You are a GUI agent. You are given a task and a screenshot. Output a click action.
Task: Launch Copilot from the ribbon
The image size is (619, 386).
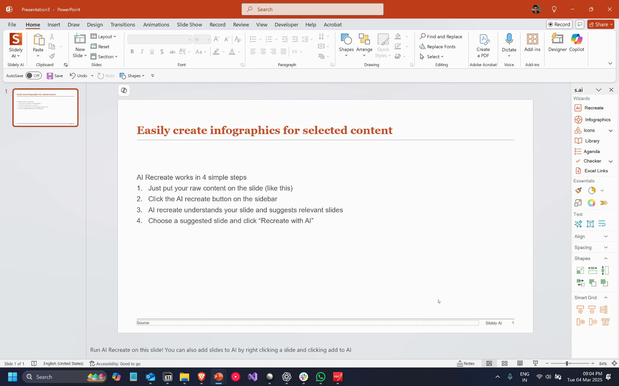(576, 43)
